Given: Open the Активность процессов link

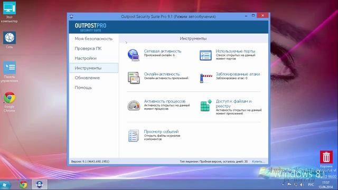Looking at the screenshot, I should coord(164,101).
